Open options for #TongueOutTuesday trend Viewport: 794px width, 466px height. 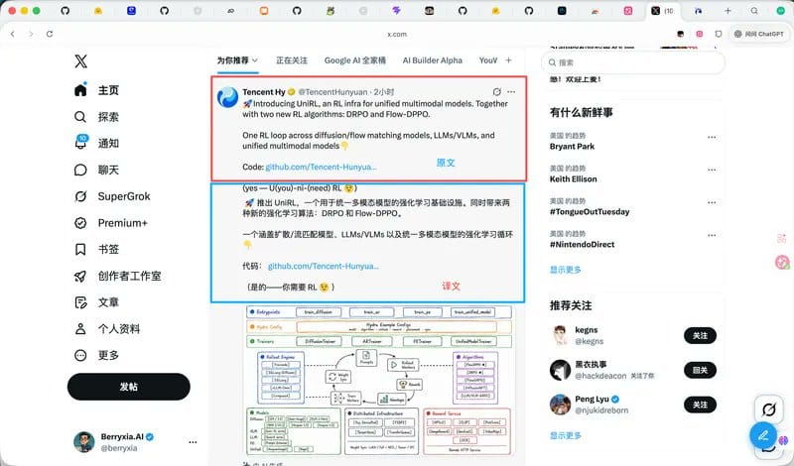712,202
